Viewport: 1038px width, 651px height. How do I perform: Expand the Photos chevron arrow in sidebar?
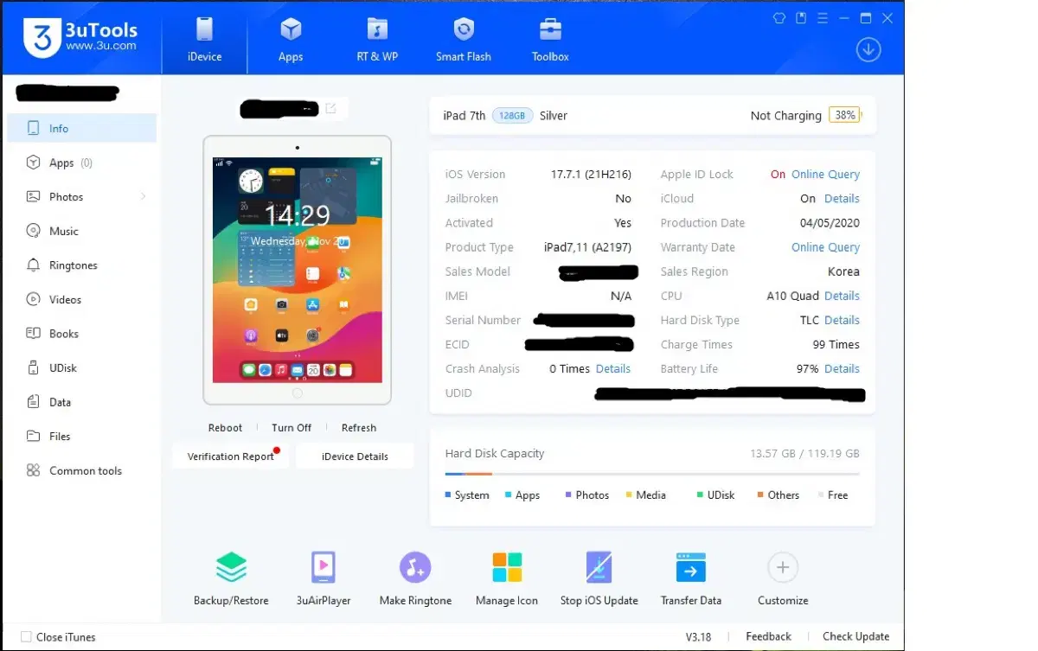coord(143,197)
